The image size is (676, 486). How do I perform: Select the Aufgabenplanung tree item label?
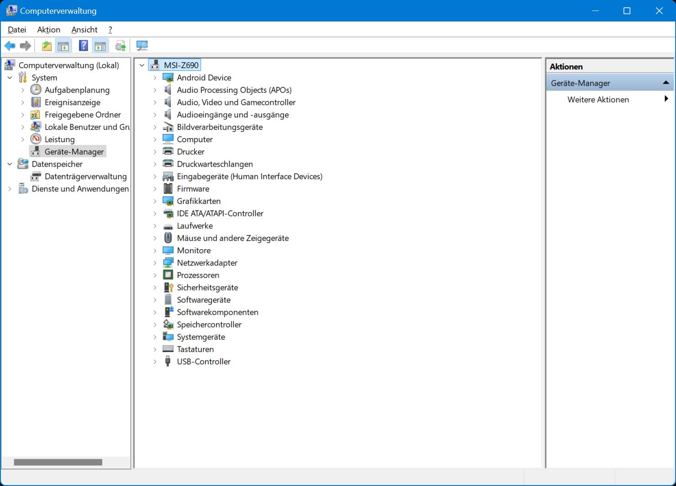pos(77,90)
